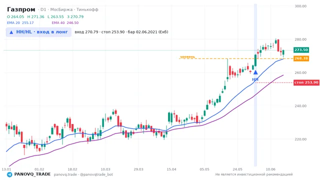Click the 'PANOVQ_TRADE' channel name
The height and width of the screenshot is (180, 320).
coord(32,174)
